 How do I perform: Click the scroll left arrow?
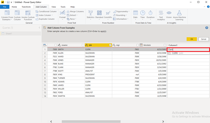51,122
